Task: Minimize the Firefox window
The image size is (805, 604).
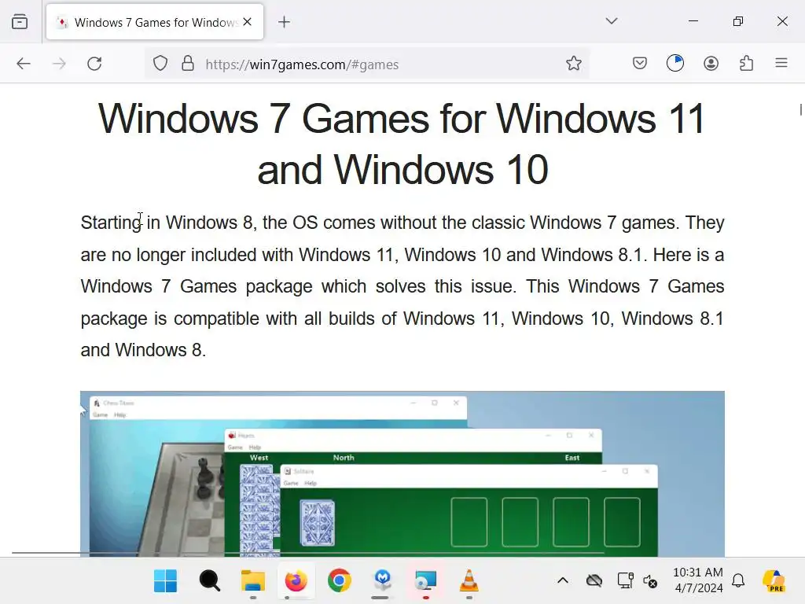Action: pyautogui.click(x=693, y=21)
